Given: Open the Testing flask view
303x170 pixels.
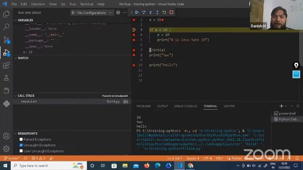Looking at the screenshot, I should click(6, 78).
